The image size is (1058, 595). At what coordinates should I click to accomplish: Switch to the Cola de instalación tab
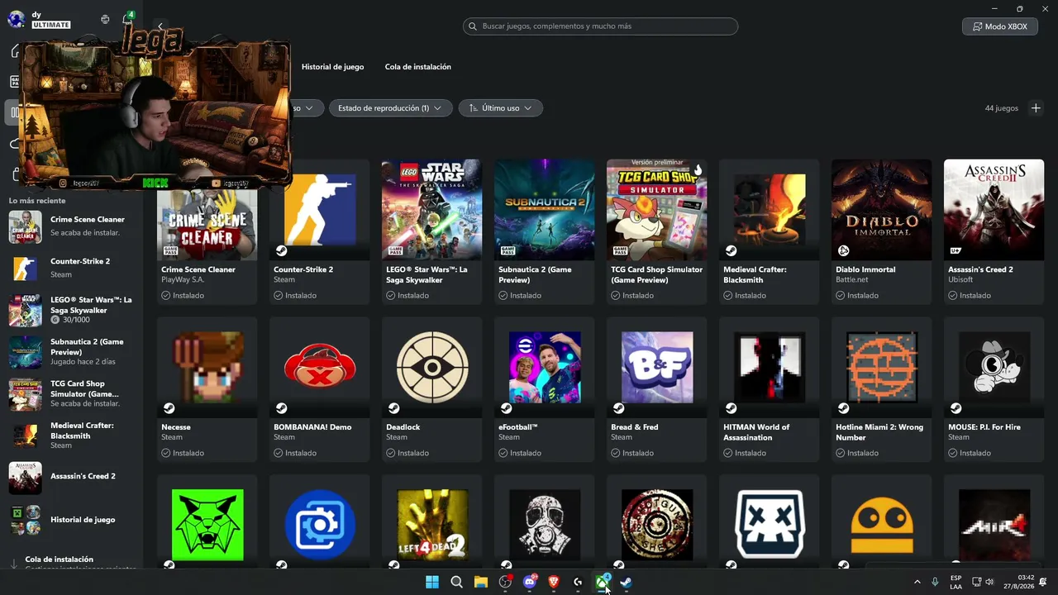click(x=418, y=67)
